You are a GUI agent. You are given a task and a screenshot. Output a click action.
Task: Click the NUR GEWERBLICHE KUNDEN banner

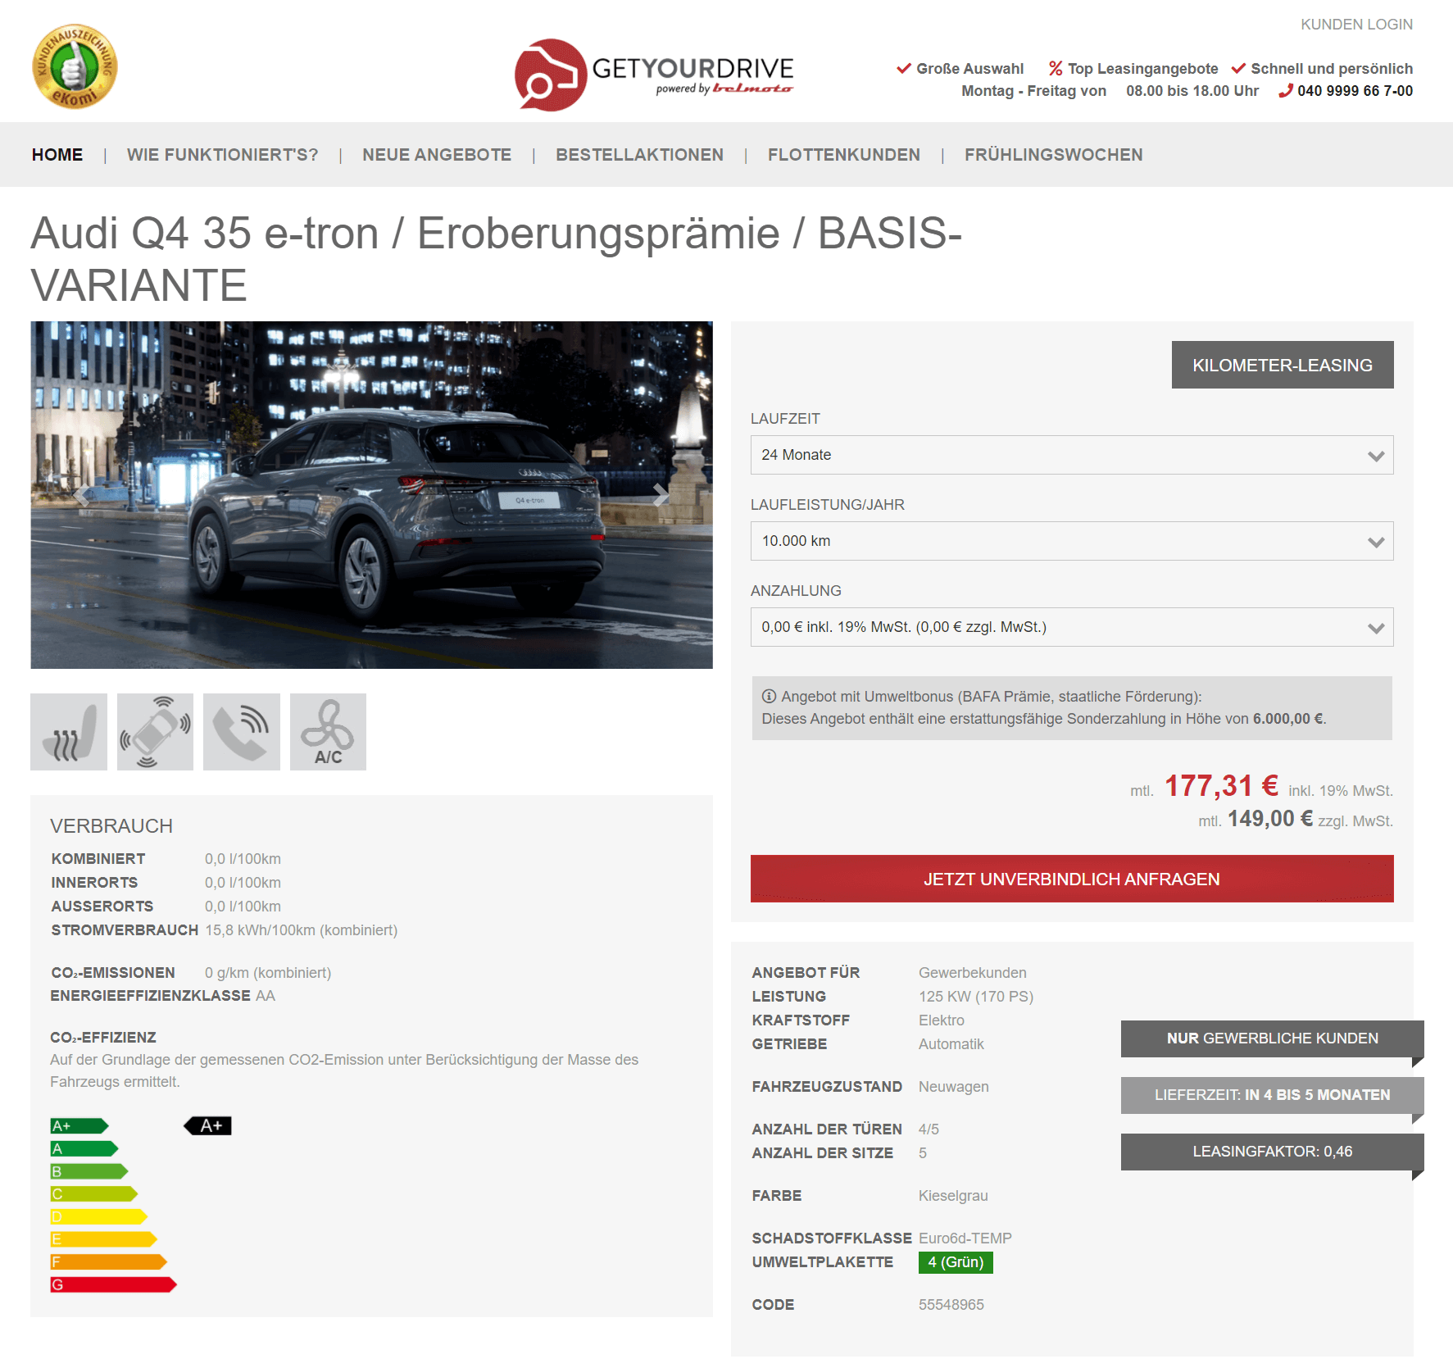pyautogui.click(x=1272, y=1038)
